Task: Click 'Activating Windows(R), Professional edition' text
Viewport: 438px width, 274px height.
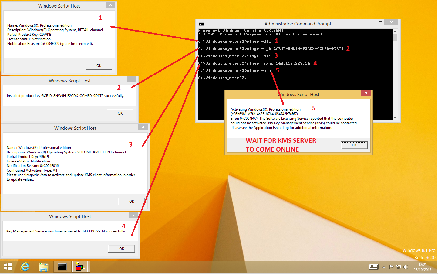Action: click(265, 109)
